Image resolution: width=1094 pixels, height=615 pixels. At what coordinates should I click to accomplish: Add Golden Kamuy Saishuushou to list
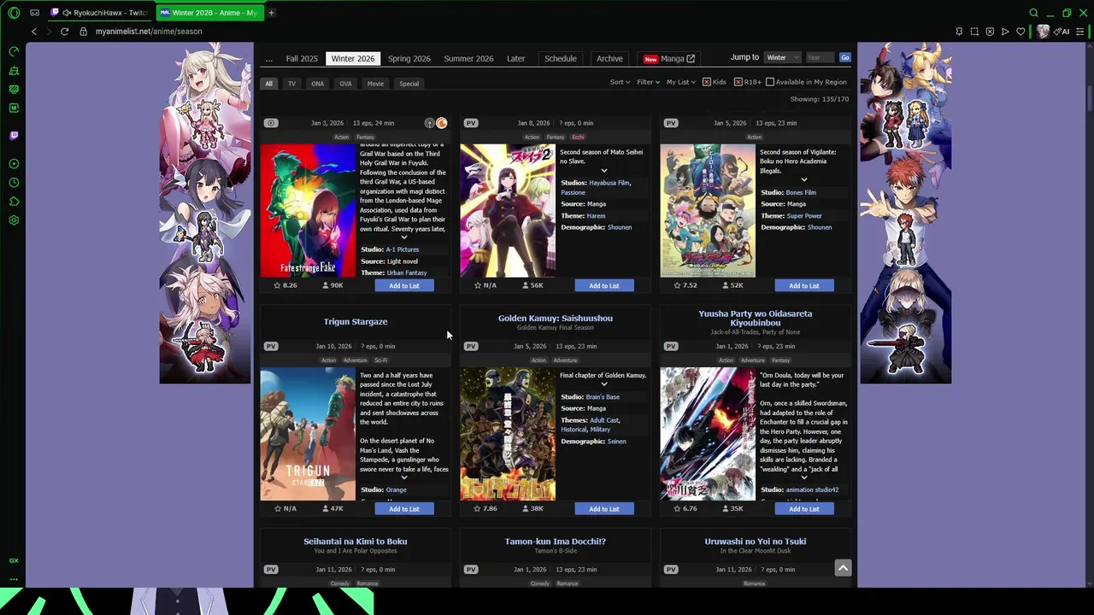pyautogui.click(x=604, y=508)
